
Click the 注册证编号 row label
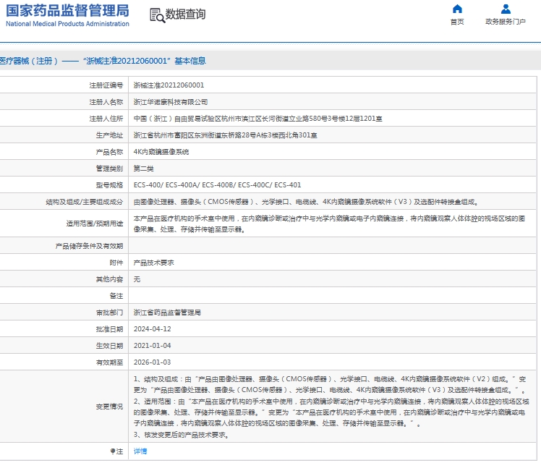click(106, 85)
